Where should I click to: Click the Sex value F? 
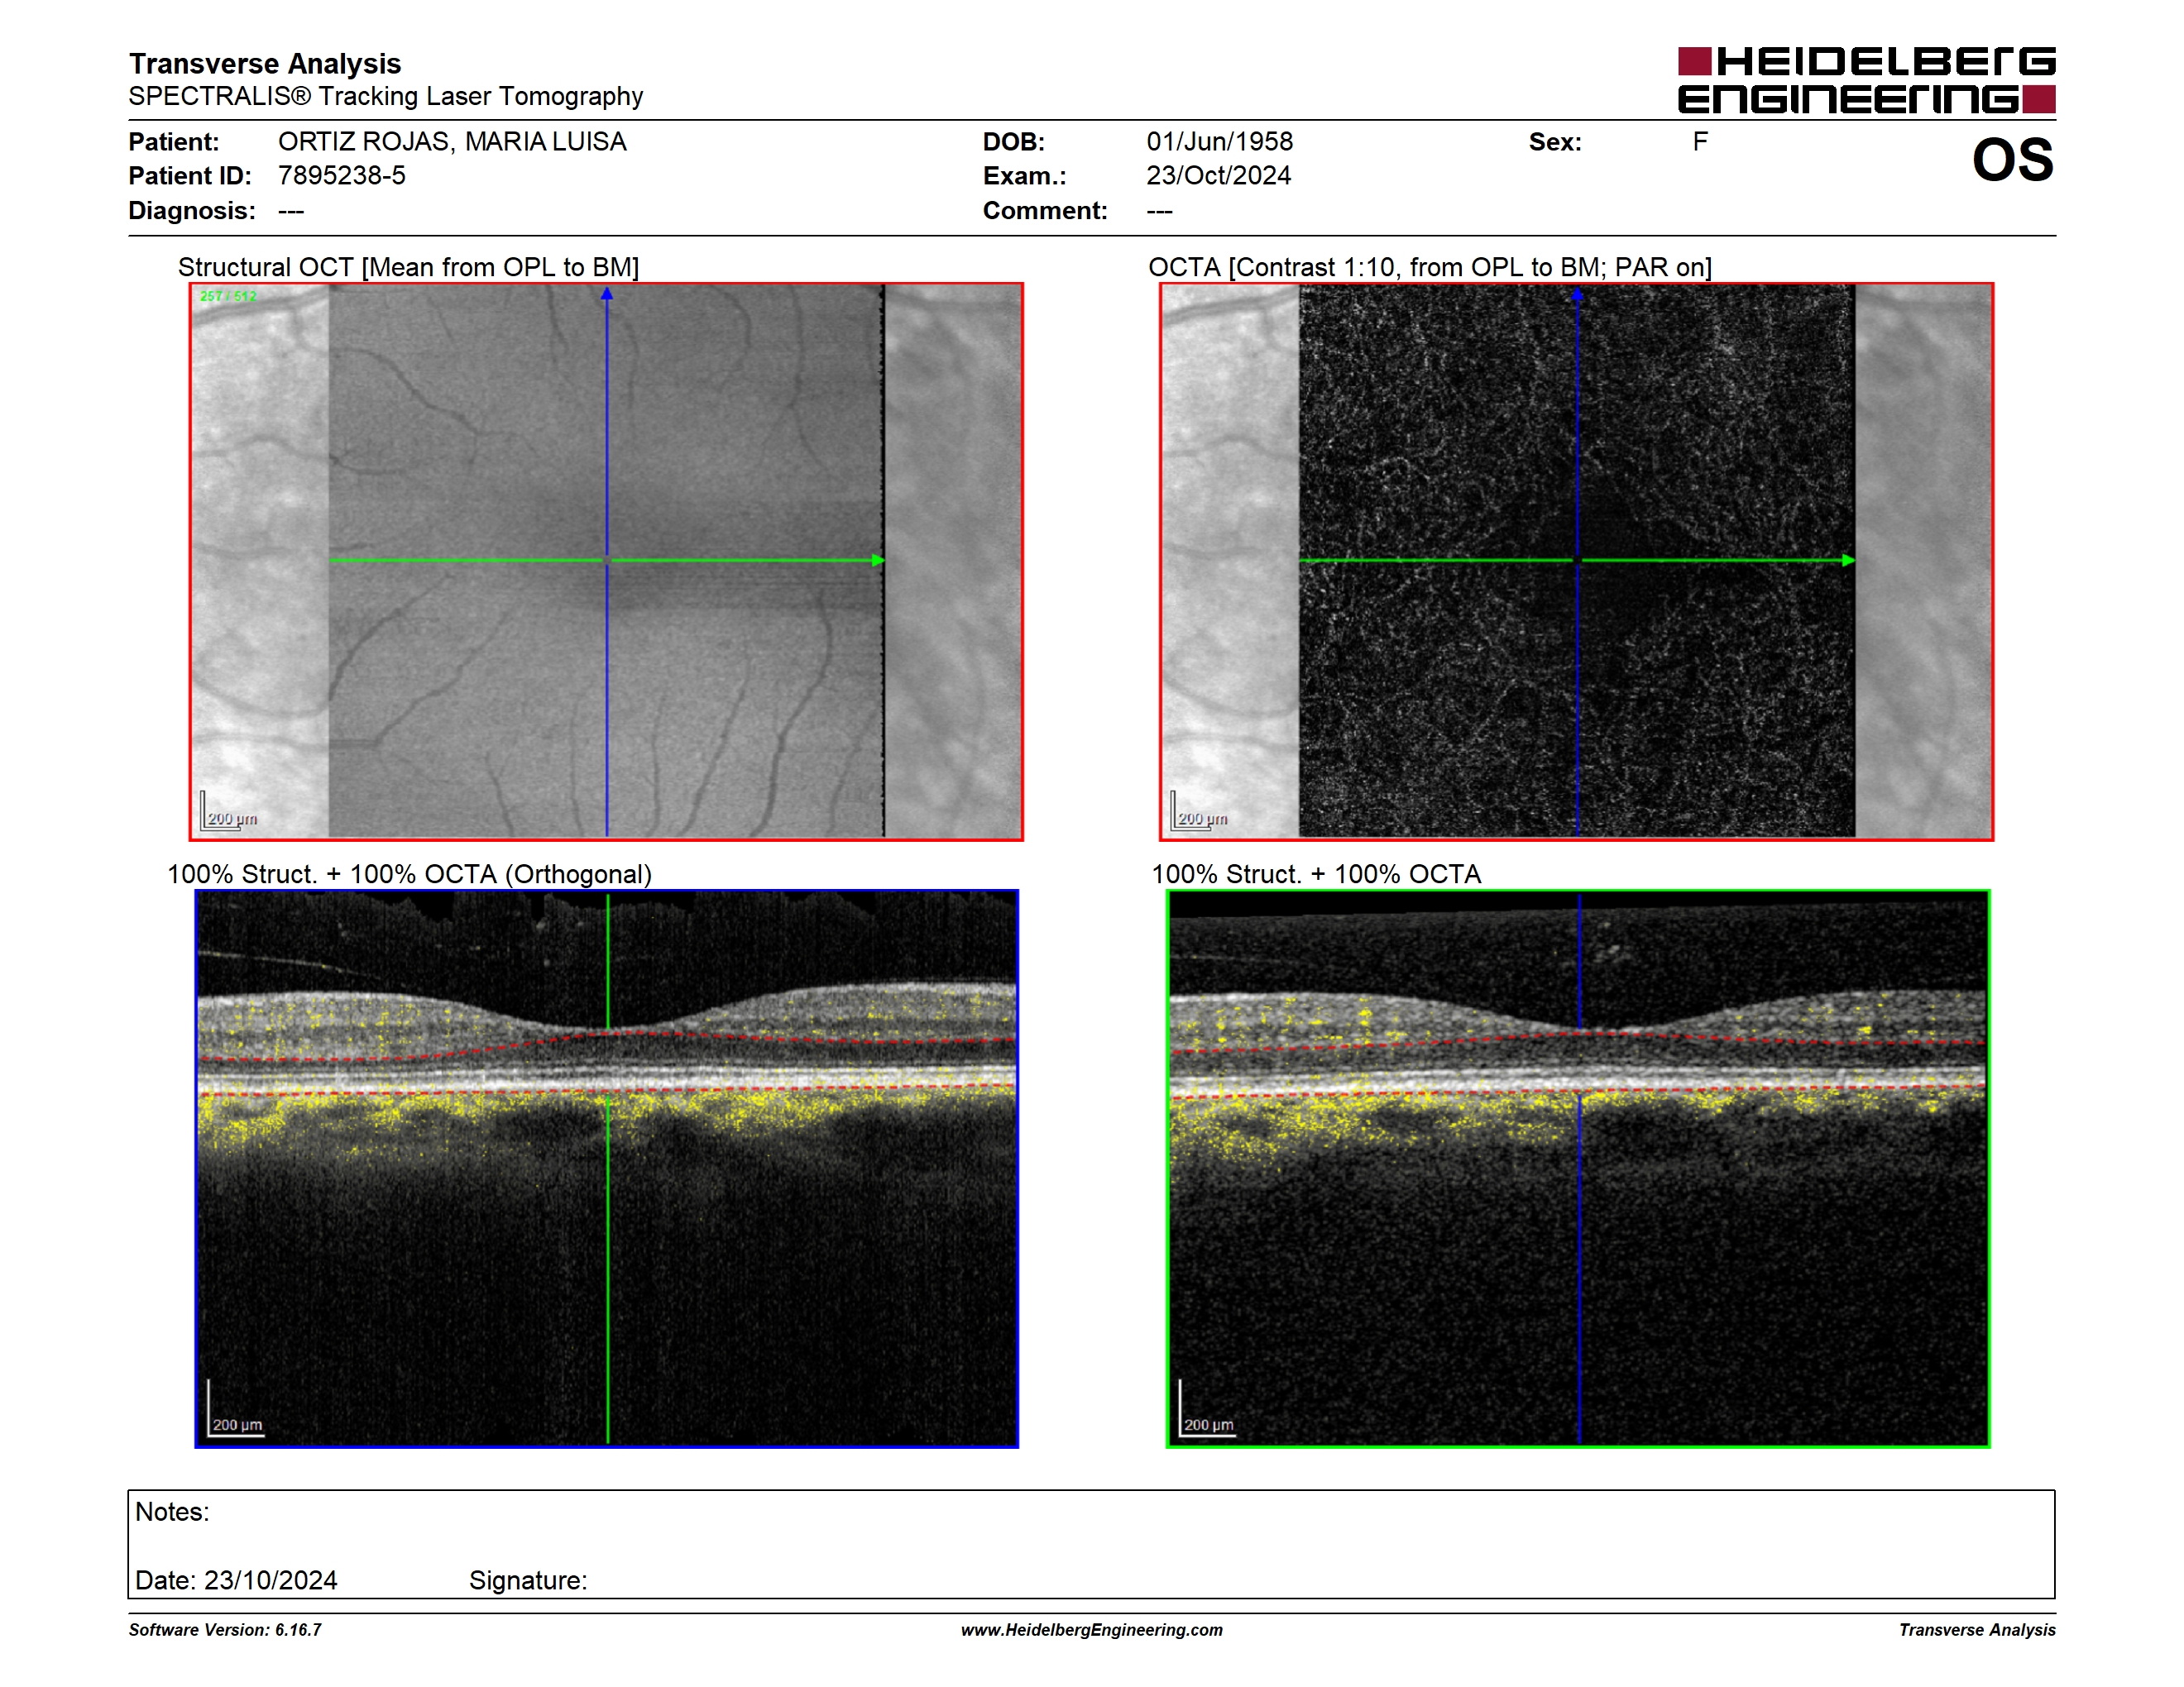(1700, 142)
